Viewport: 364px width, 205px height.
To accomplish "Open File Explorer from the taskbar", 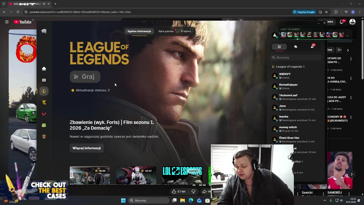I will tap(183, 200).
